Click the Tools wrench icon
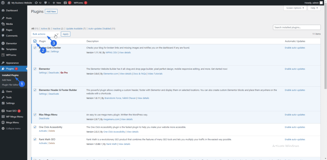Viewport: 327px width, 160px height. pos(3,97)
